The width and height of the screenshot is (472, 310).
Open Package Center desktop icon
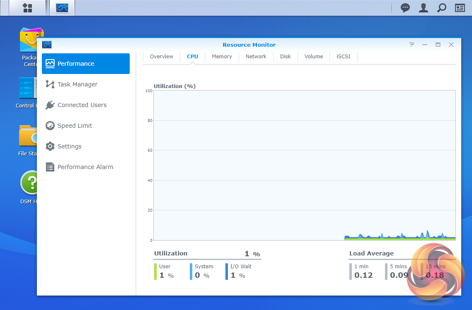(28, 41)
